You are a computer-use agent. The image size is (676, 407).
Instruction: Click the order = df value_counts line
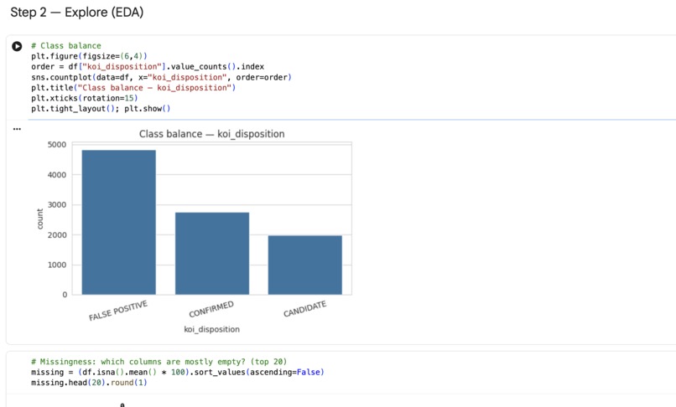pyautogui.click(x=148, y=67)
